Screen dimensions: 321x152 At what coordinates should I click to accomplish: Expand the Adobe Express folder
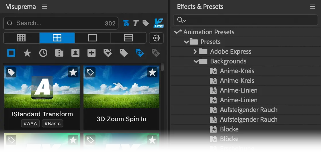tap(195, 51)
